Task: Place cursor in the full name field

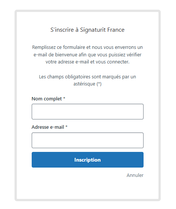Action: coord(88,112)
